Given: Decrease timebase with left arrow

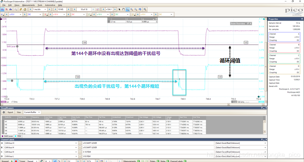Looking at the screenshot, I should coord(30,9).
